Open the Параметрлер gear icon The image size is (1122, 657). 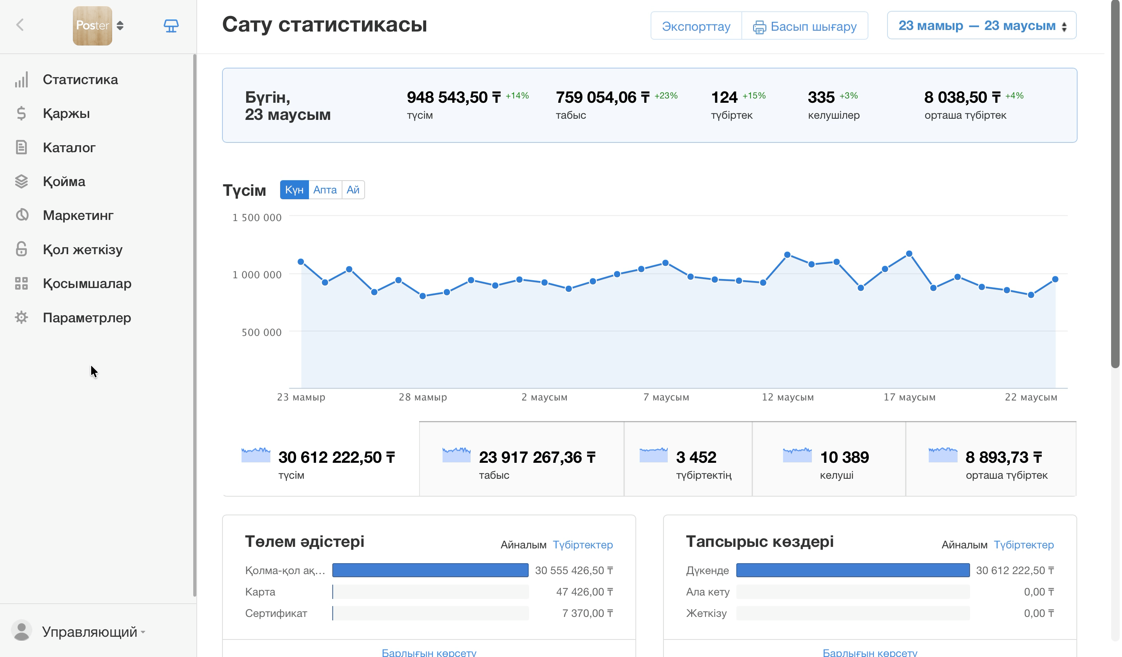(21, 318)
